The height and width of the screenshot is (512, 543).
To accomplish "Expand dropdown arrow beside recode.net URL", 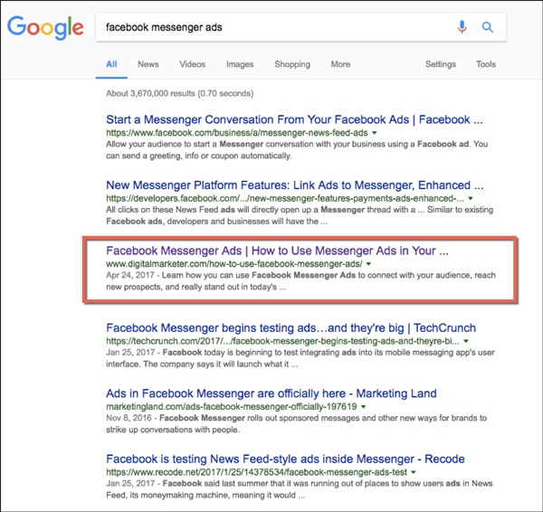I will click(414, 472).
